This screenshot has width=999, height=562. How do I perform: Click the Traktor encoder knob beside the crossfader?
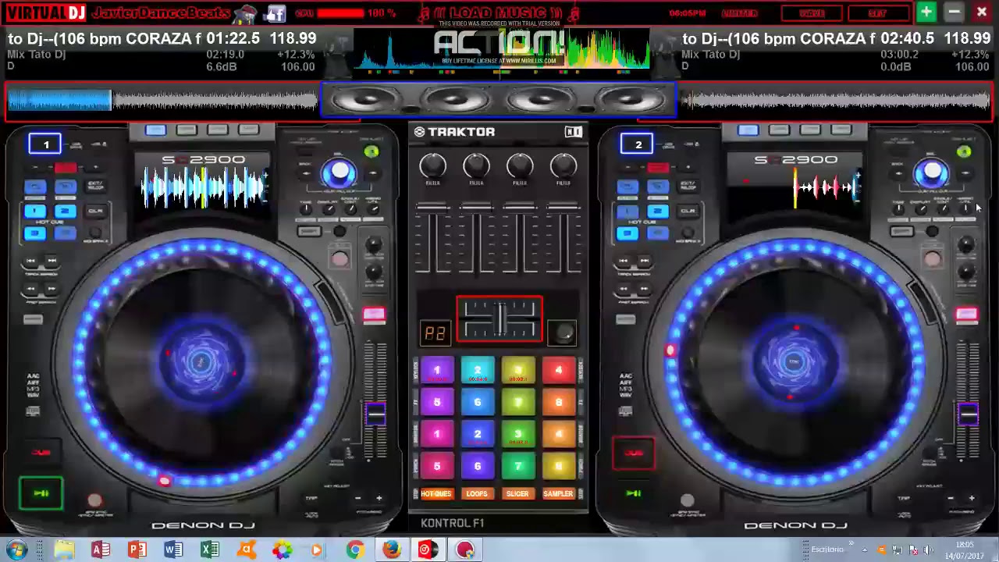point(562,333)
